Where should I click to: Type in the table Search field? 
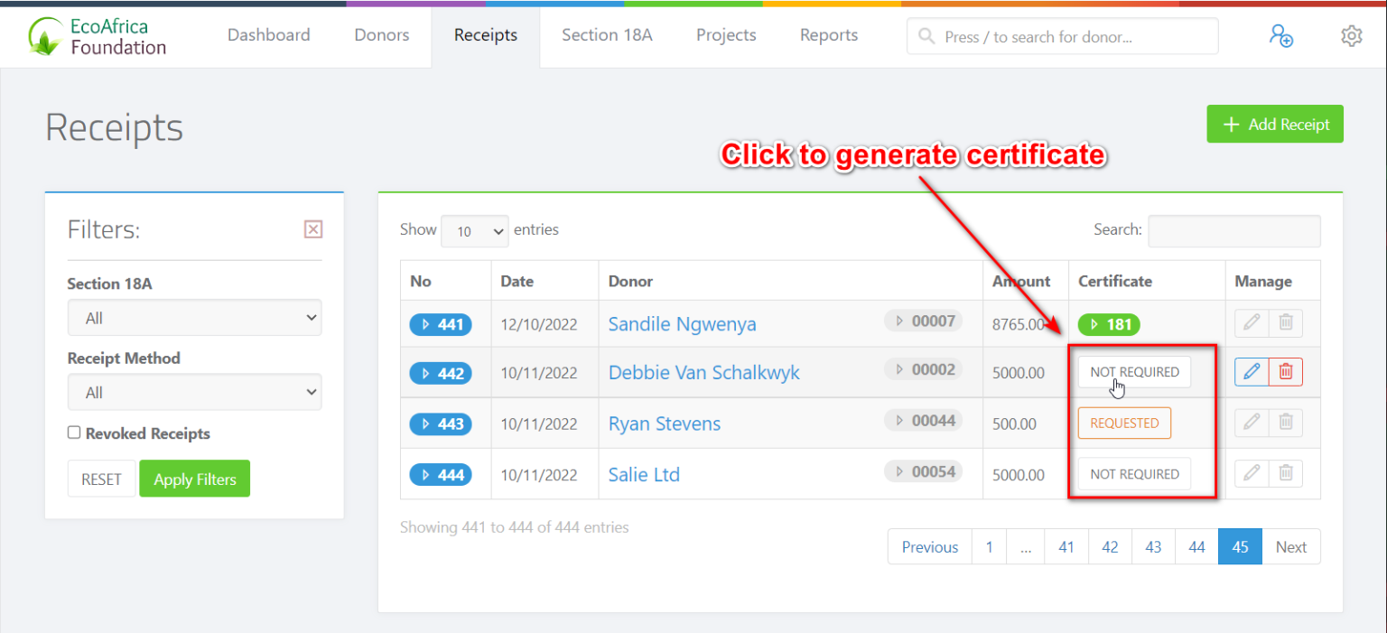point(1233,230)
